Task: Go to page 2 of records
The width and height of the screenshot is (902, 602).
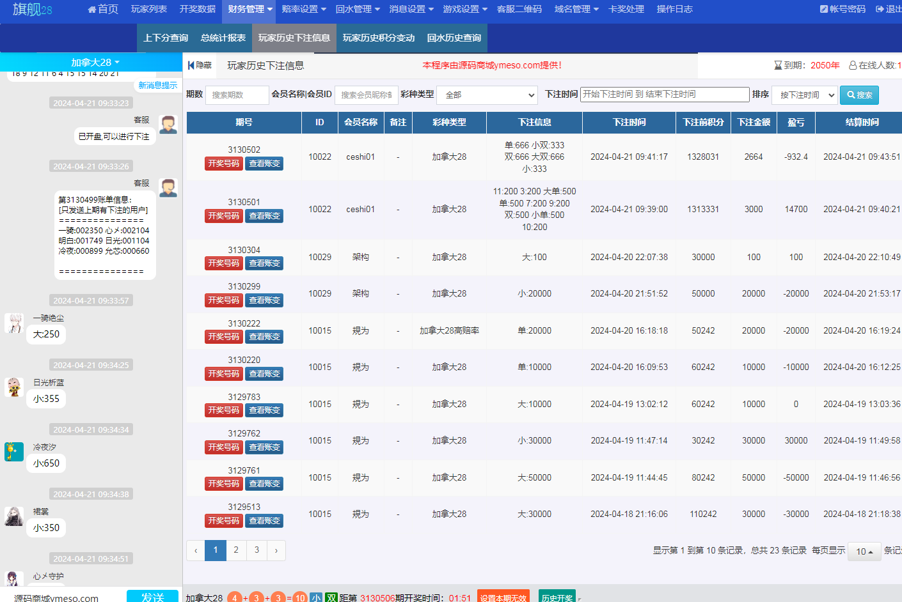Action: (236, 550)
